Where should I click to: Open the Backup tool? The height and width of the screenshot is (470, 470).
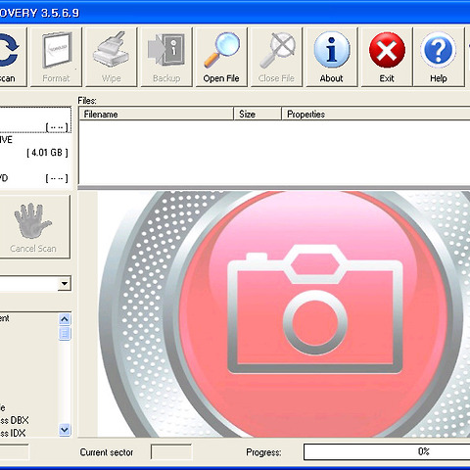pyautogui.click(x=166, y=57)
